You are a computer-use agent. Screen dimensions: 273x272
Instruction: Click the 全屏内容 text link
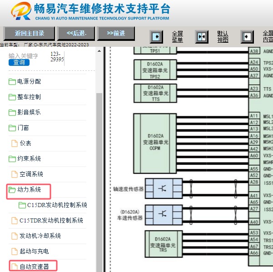coord(268,37)
